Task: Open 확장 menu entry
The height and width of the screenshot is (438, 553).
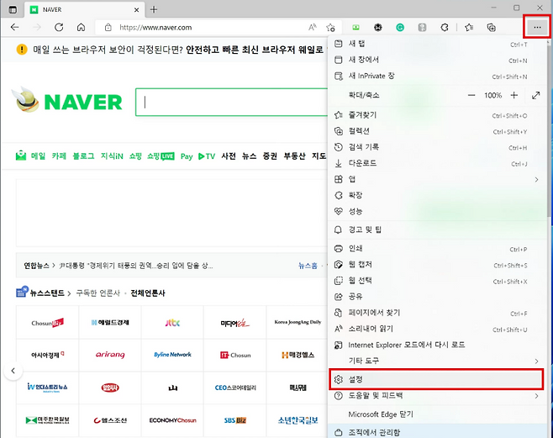Action: click(x=437, y=195)
